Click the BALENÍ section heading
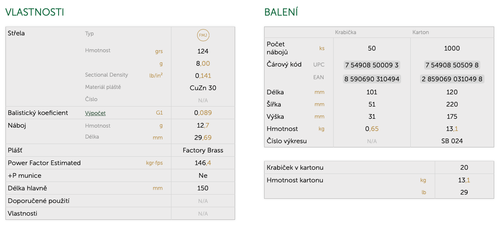The height and width of the screenshot is (235, 503). point(281,12)
